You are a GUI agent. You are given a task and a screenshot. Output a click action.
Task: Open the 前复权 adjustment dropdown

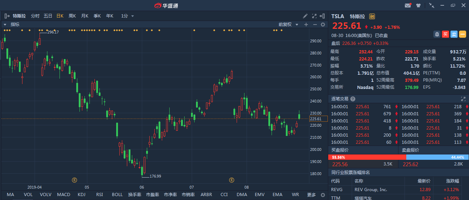288,25
